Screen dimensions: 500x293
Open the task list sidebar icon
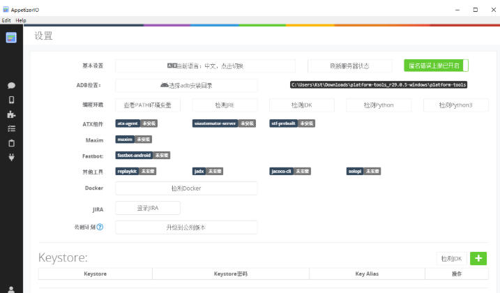[11, 128]
